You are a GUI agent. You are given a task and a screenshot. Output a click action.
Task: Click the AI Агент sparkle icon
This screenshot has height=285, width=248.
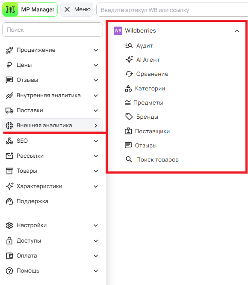click(129, 60)
